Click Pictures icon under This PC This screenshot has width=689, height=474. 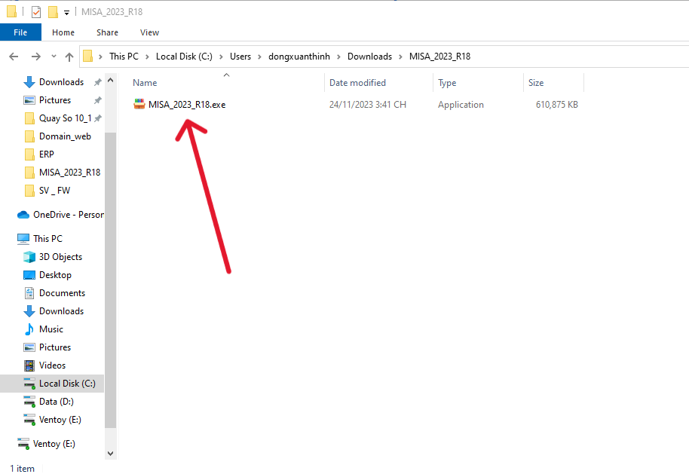29,347
